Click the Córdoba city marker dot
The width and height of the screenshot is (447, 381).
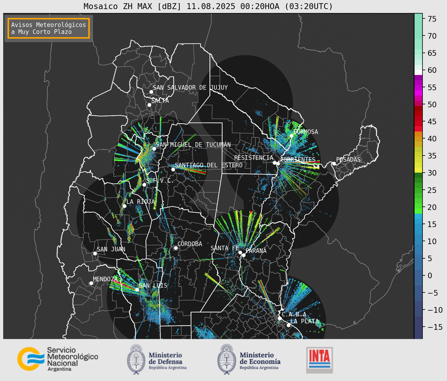(176, 248)
